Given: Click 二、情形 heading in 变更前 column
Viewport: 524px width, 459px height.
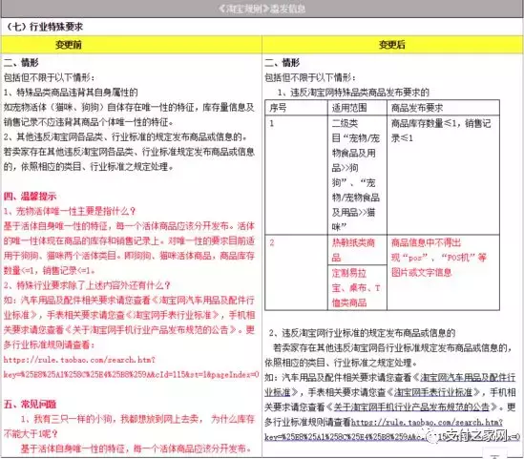Looking at the screenshot, I should point(21,62).
